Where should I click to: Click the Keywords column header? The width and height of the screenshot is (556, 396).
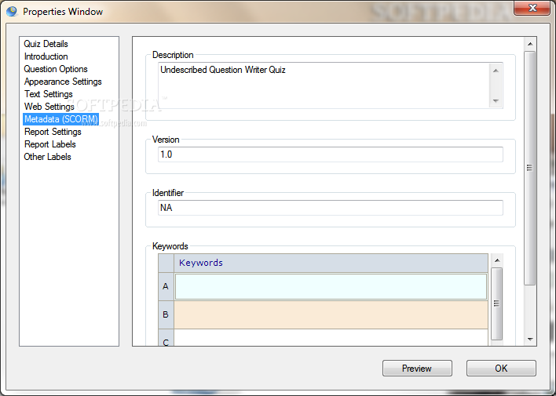click(331, 263)
